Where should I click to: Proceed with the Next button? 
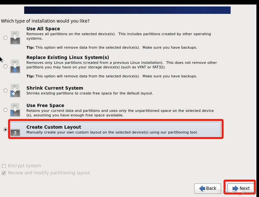click(x=241, y=188)
